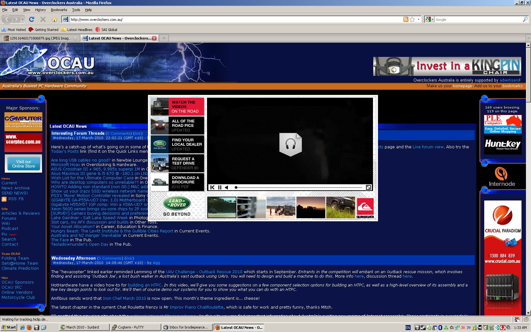Subscribe using the RSS feed icon in address bar
Image resolution: width=531 pixels, height=332 pixels.
(x=406, y=19)
